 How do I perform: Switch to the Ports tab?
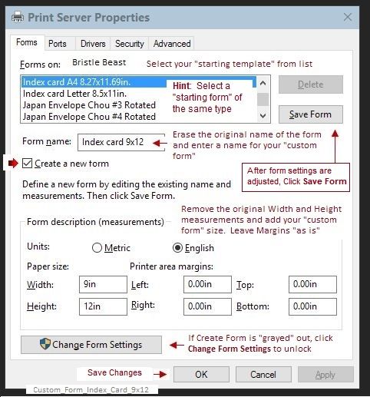58,44
